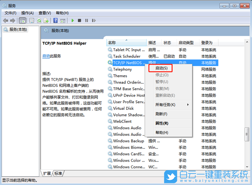Click the gear icon beside Windows Backup
252x185 pixels.
pos(110,141)
